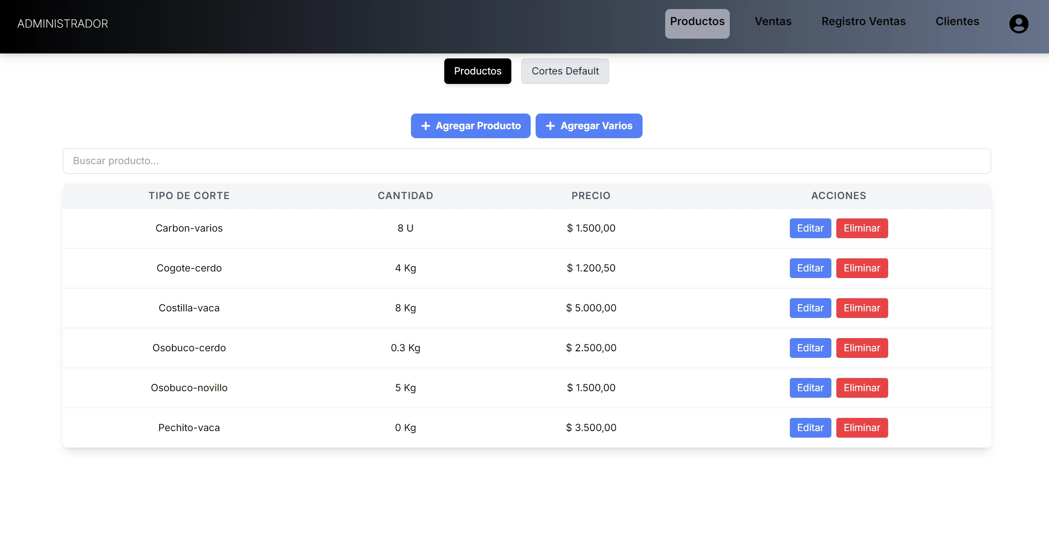This screenshot has height=545, width=1049.
Task: Click the ADMINISTRADOR title
Action: point(63,24)
